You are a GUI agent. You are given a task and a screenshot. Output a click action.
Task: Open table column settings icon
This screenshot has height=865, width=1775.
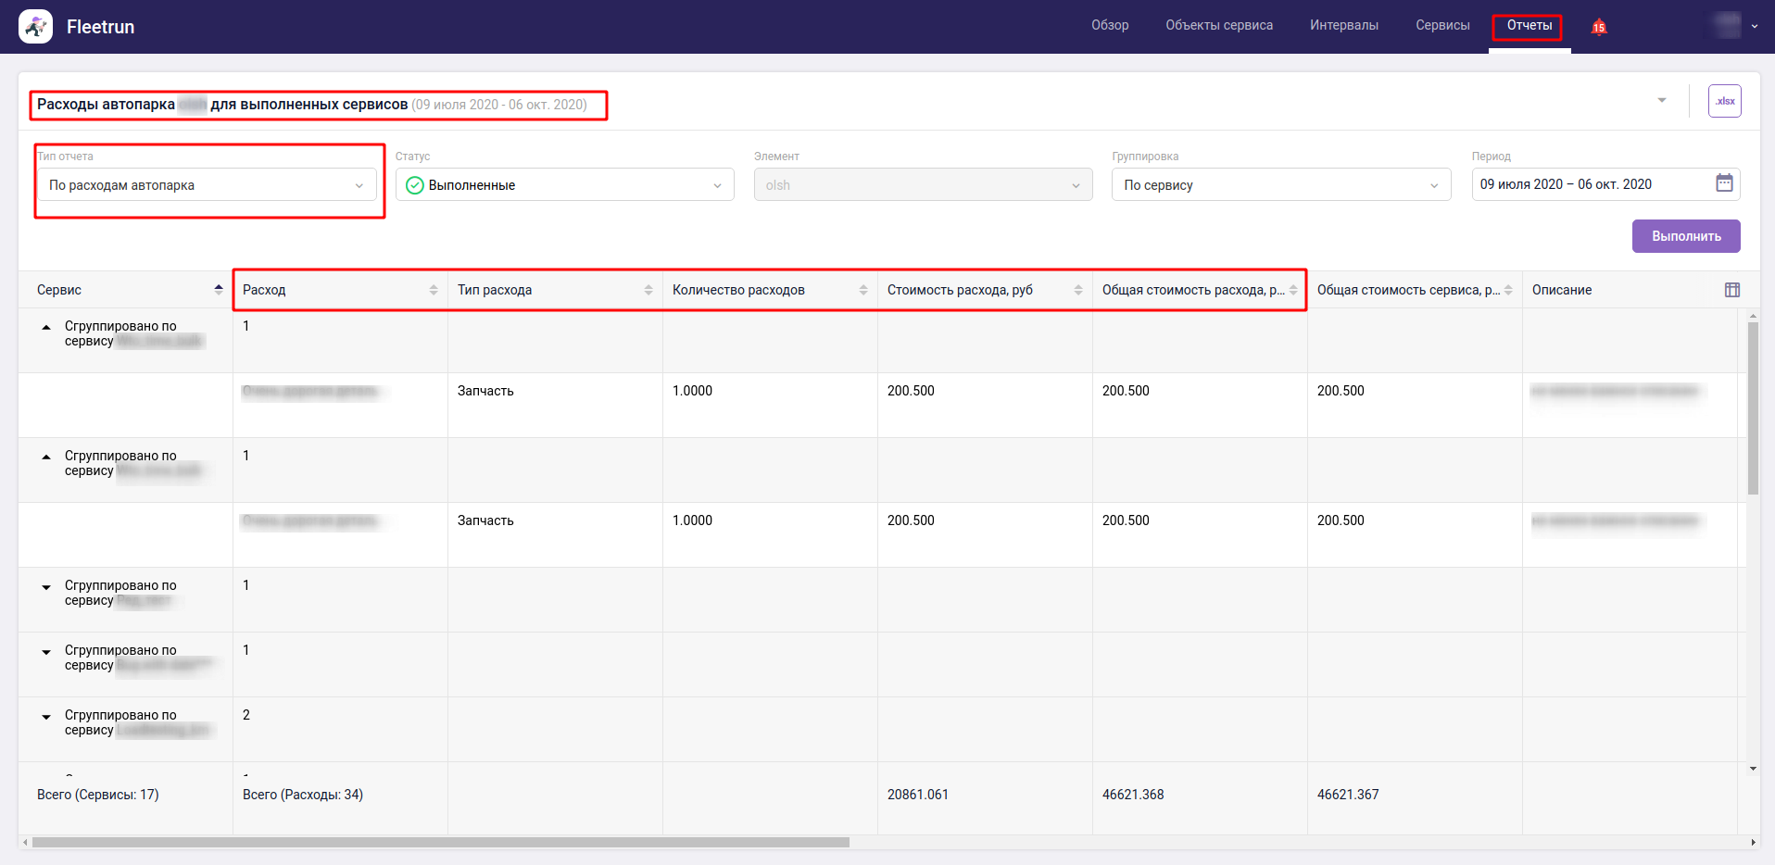click(1731, 290)
